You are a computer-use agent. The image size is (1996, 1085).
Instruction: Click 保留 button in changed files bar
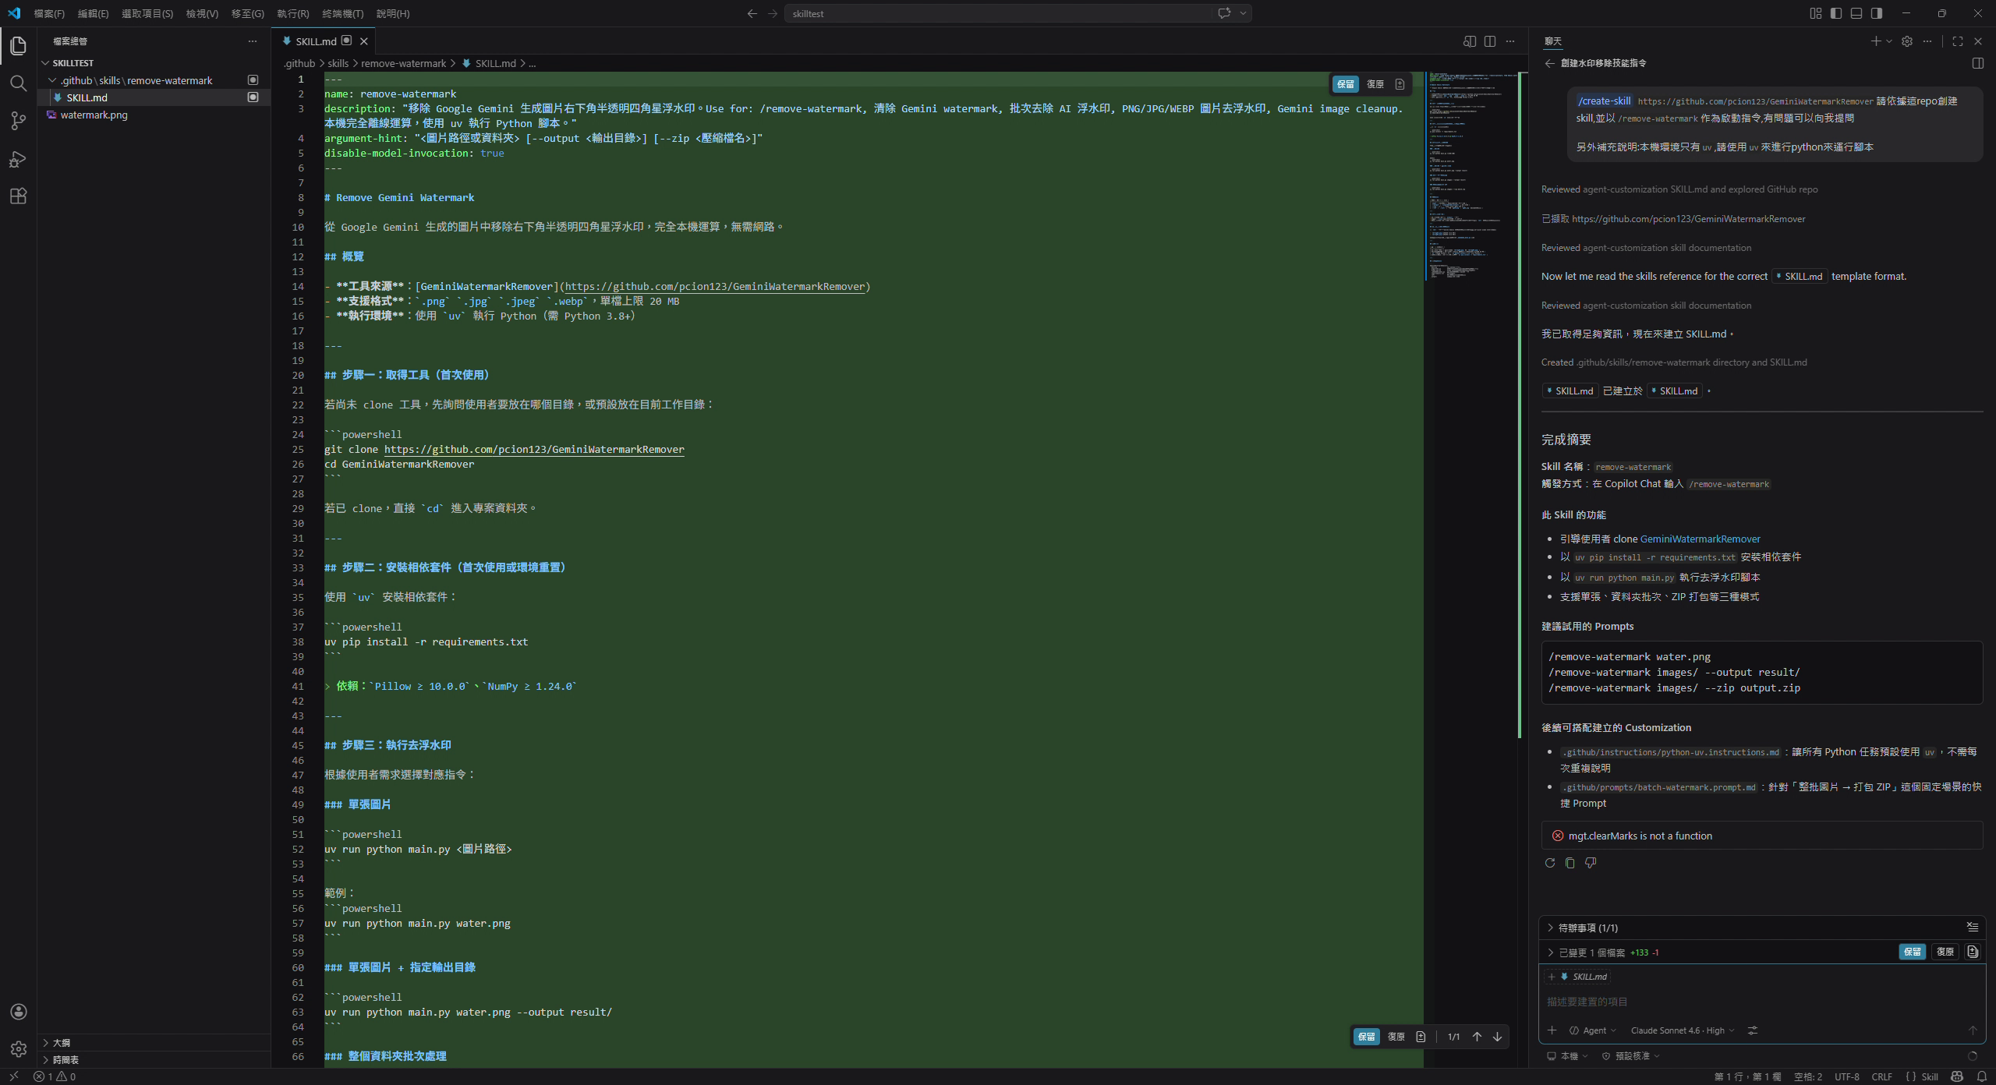1912,952
